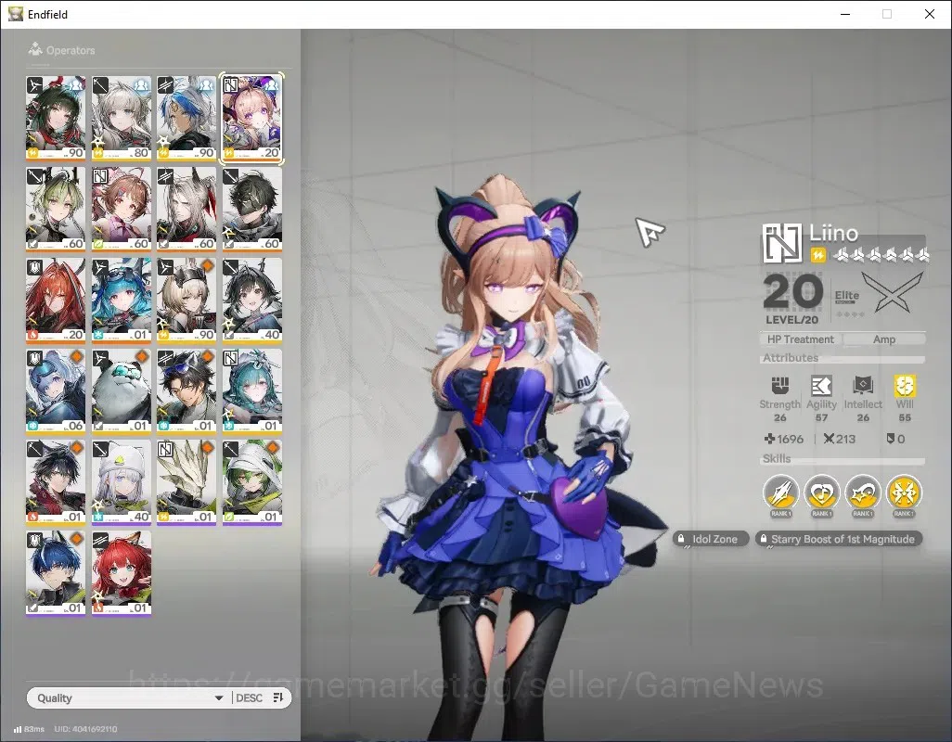Viewport: 952px width, 742px height.
Task: Open the heart-shaped second skill icon
Action: pyautogui.click(x=821, y=492)
